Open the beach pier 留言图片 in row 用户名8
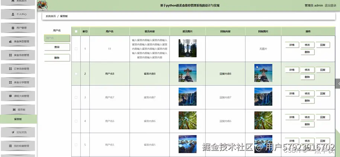Viewport: 340px width, 157px height. pyautogui.click(x=187, y=73)
